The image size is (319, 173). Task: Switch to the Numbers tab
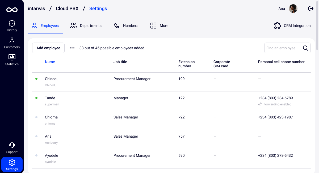coord(126,26)
